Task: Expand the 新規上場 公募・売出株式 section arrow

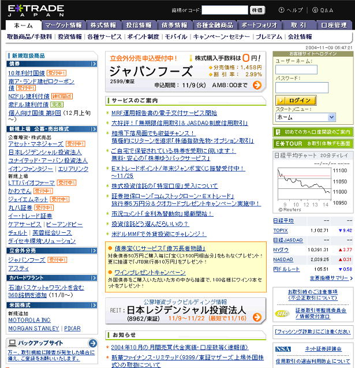Action: [x=94, y=129]
